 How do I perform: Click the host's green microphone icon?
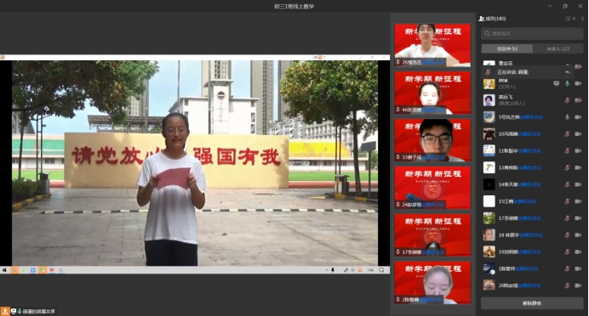[x=567, y=83]
